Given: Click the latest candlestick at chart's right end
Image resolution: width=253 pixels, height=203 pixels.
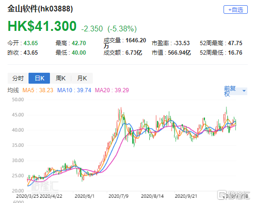Looking at the screenshot, I should click(x=236, y=125).
